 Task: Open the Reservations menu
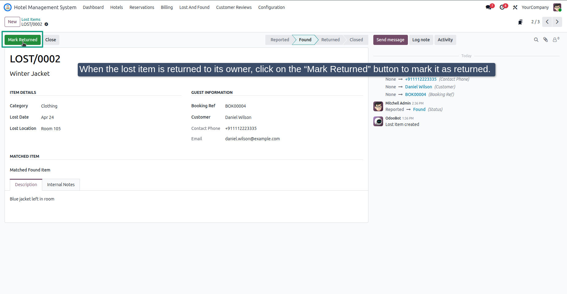[142, 7]
